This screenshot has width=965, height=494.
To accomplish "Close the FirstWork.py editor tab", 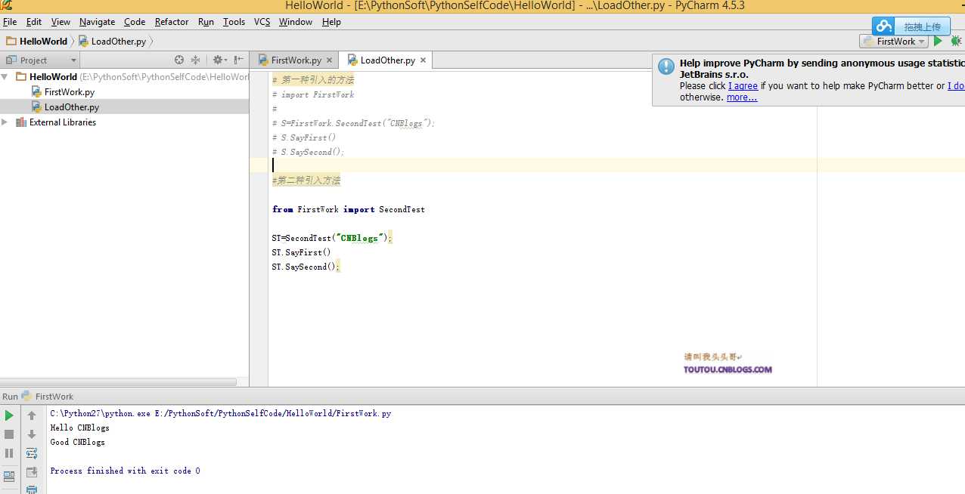I will (329, 60).
